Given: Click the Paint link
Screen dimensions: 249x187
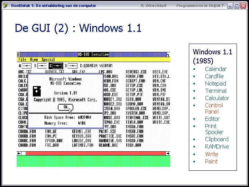Looking at the screenshot, I should coord(211,161).
